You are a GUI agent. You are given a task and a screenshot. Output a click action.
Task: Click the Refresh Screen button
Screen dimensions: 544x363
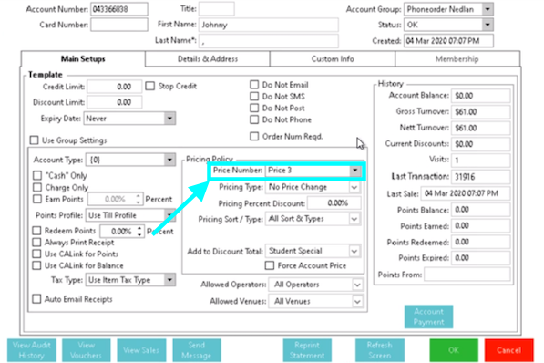click(x=380, y=350)
